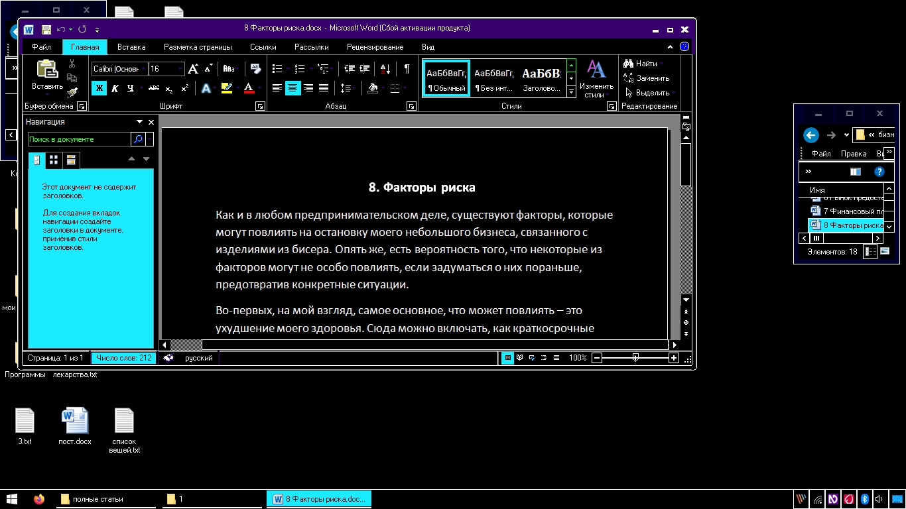Decrease font size with Shrink Font
The image size is (906, 509).
click(x=208, y=69)
